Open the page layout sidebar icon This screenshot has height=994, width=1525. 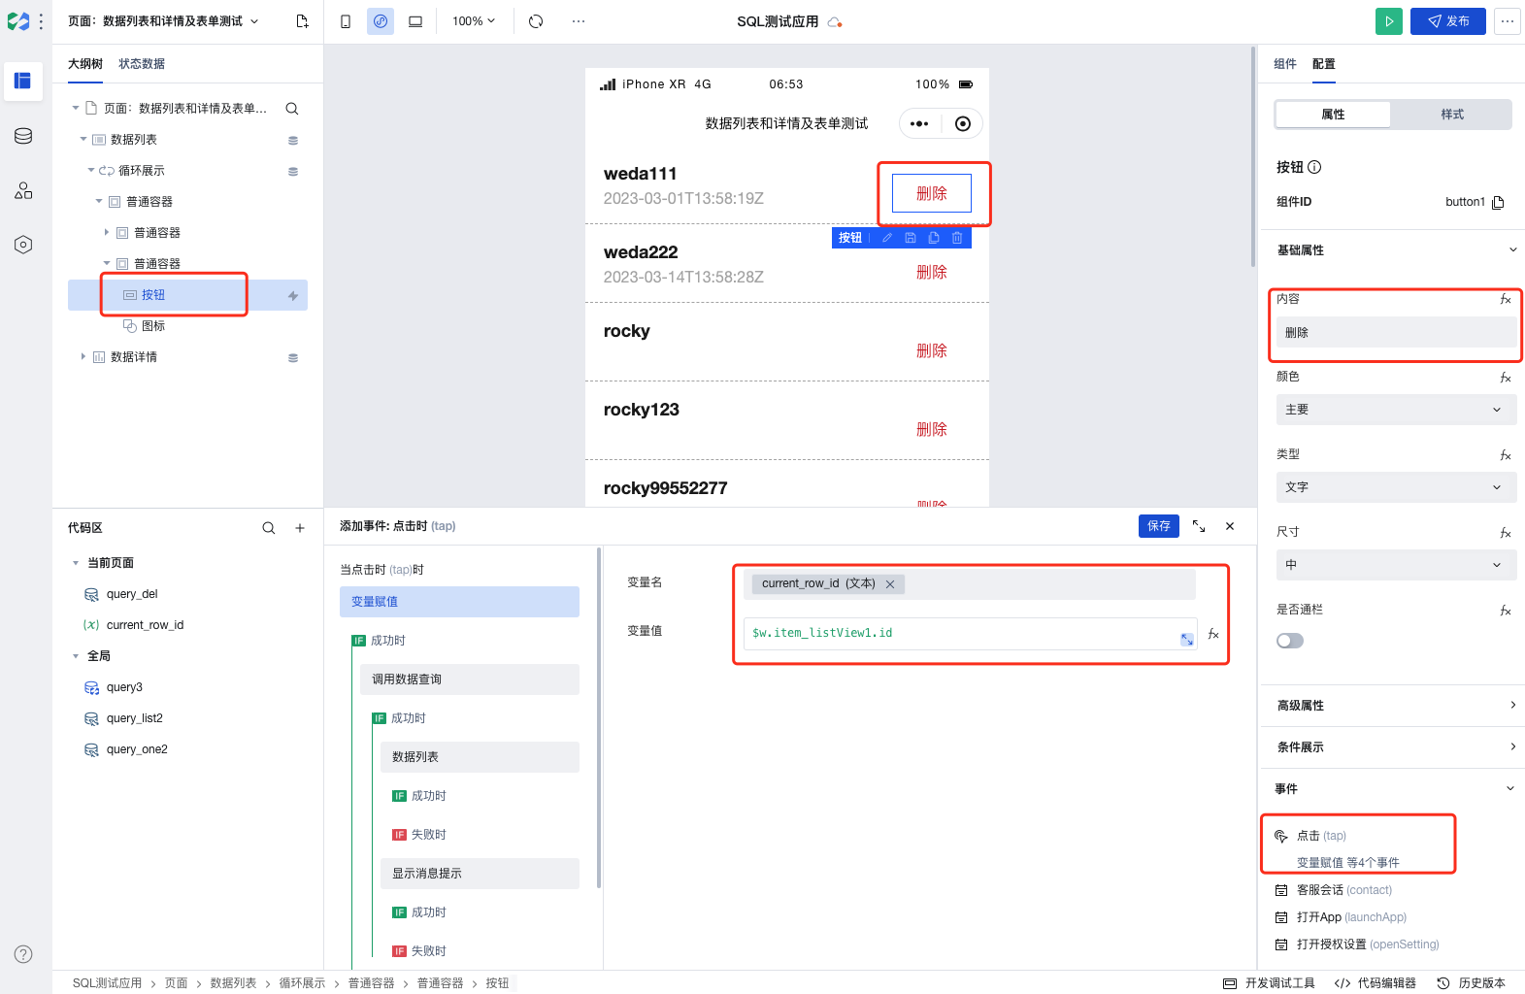click(23, 81)
